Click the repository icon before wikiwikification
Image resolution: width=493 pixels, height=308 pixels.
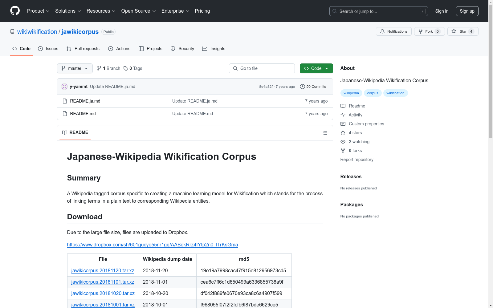point(12,32)
